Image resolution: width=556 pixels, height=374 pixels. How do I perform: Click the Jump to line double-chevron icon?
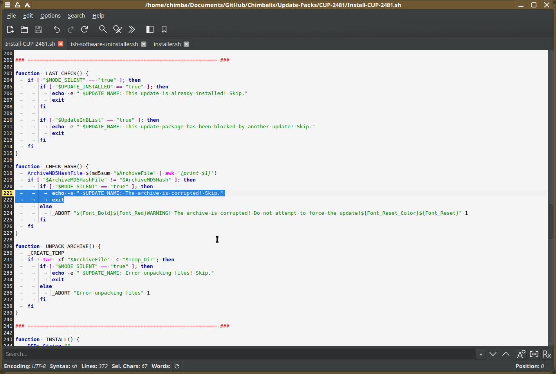132,29
